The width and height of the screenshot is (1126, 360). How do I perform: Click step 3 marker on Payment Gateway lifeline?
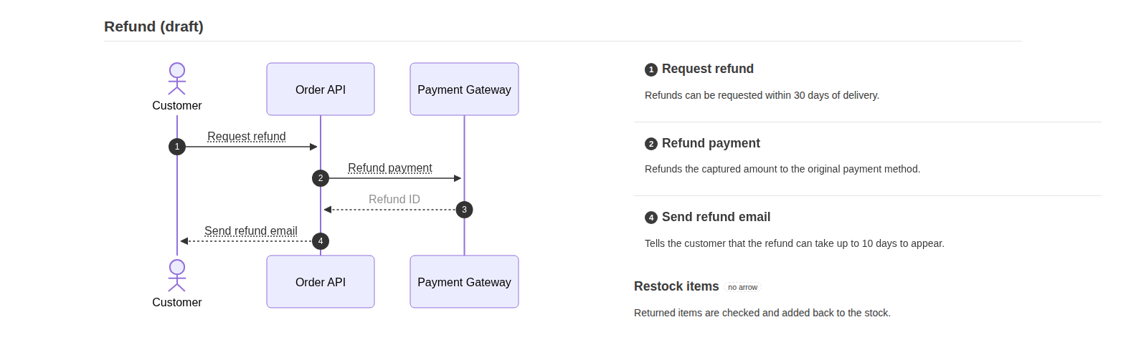pos(464,210)
